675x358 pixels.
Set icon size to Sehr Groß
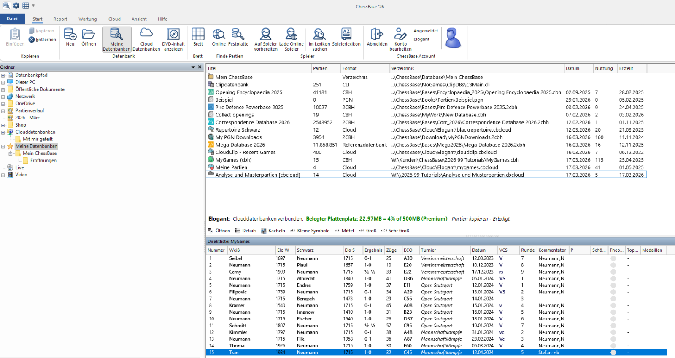[x=395, y=231]
